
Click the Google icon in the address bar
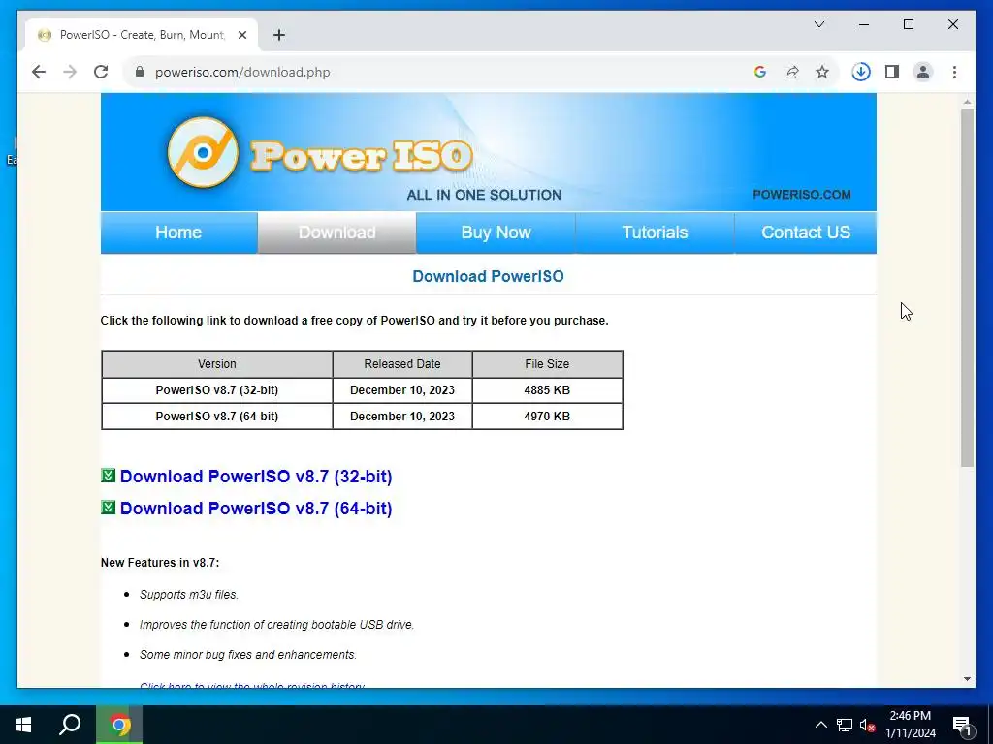tap(760, 72)
